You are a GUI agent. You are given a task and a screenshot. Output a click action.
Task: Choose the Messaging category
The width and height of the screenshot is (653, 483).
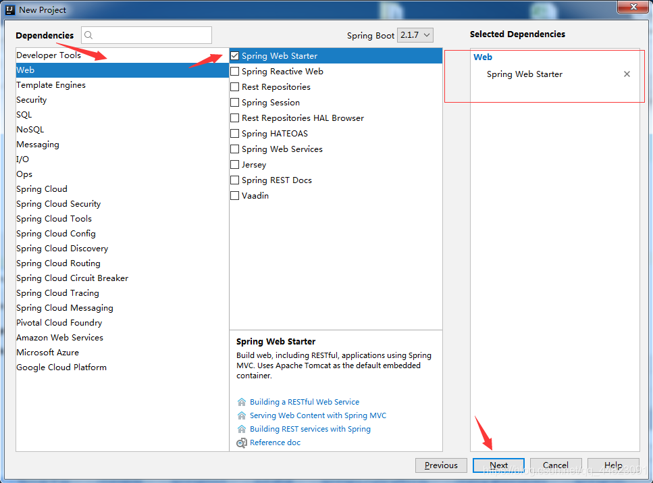[x=122, y=144]
